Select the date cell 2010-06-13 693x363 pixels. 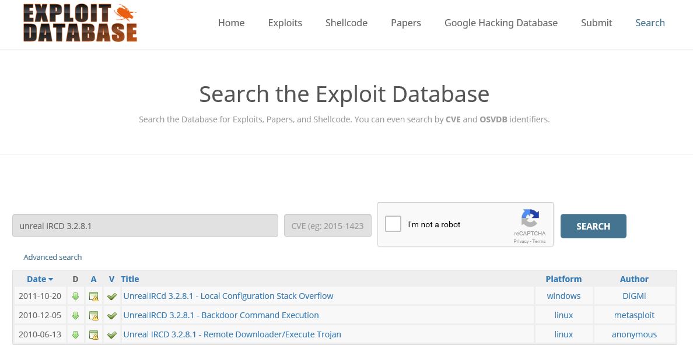click(x=40, y=334)
